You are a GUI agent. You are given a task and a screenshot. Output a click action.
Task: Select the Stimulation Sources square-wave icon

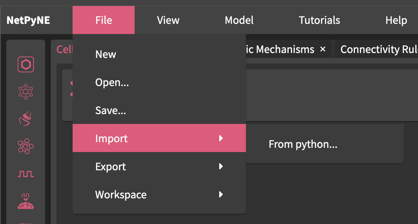click(26, 173)
